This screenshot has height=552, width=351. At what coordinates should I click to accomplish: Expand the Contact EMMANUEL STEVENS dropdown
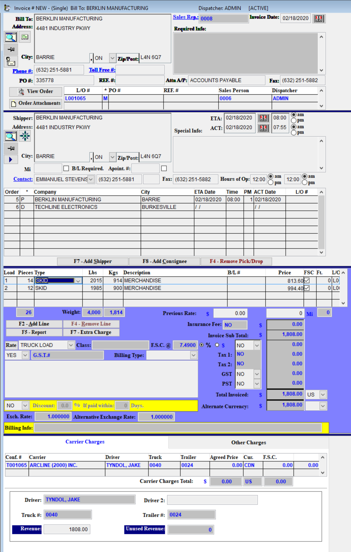tap(91, 179)
